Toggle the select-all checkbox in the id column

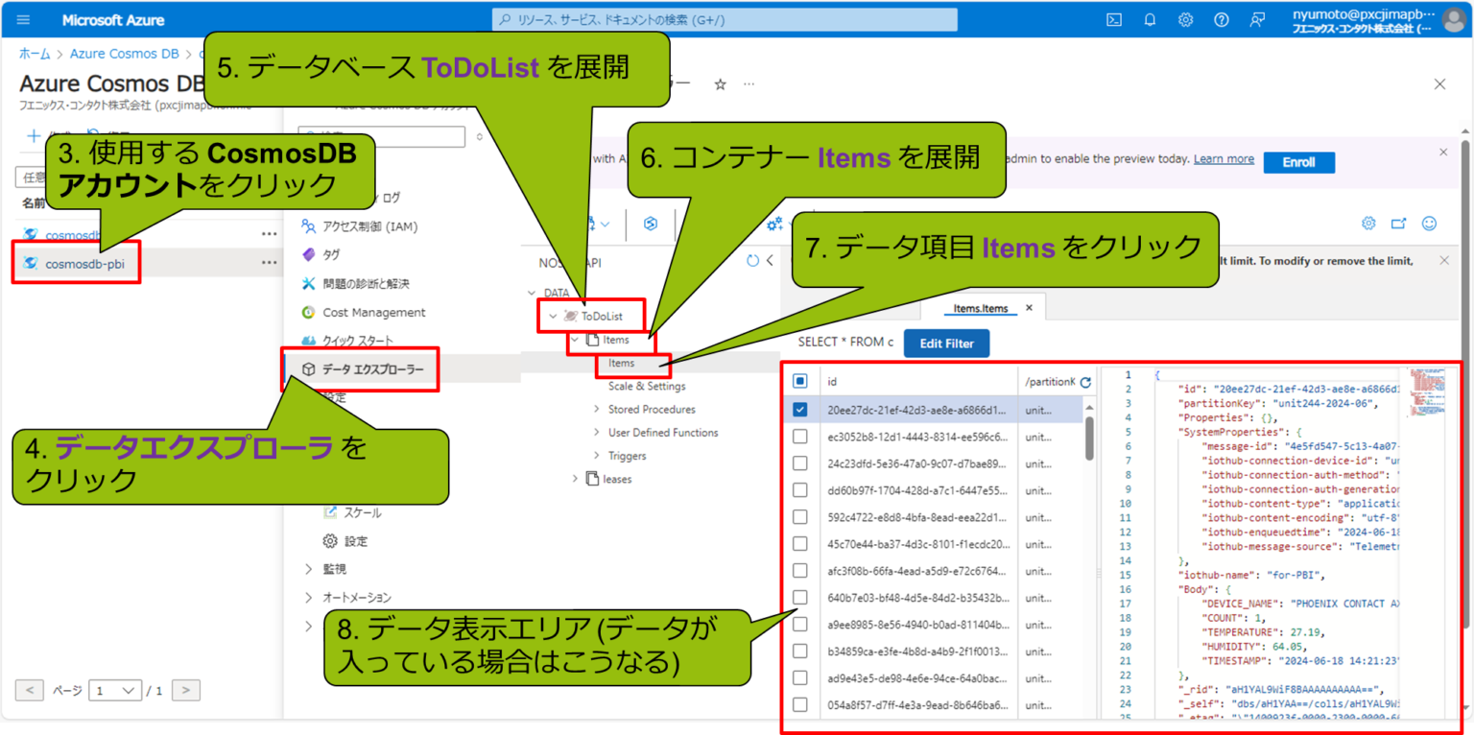(x=799, y=380)
